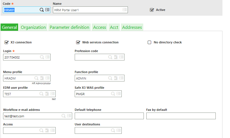Enable the No directory check option
This screenshot has width=230, height=138.
pos(149,42)
